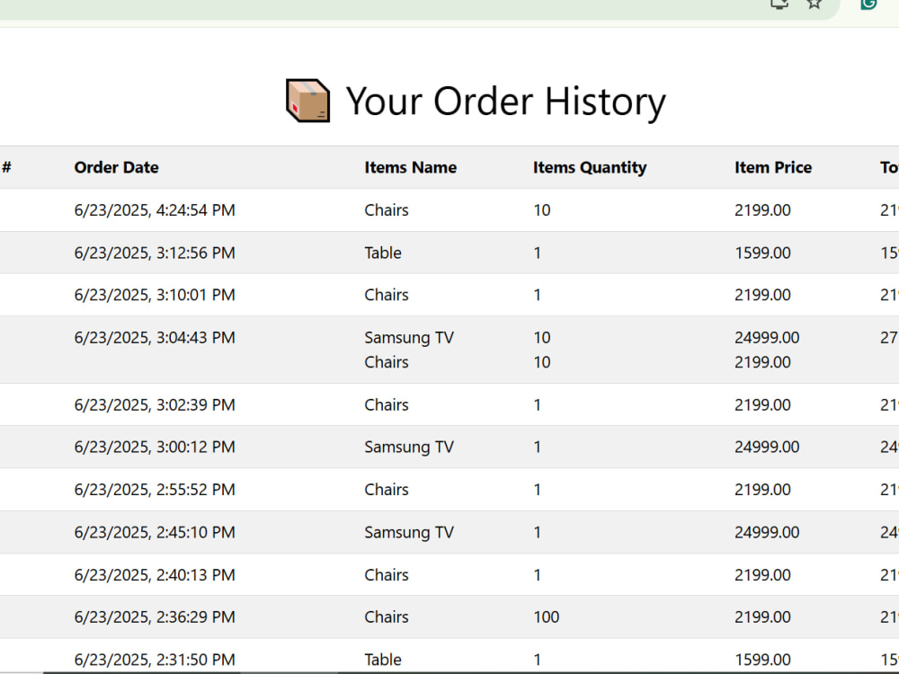Select order date 6/23/2025, 3:10:01 PM

tap(155, 295)
